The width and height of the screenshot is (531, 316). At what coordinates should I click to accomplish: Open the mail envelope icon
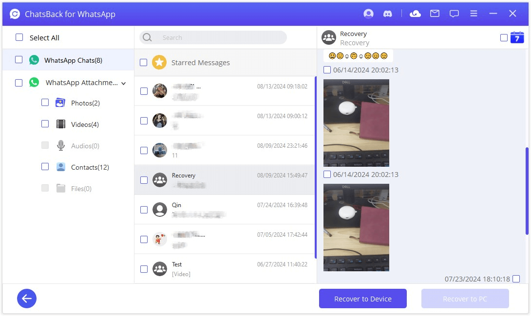[x=435, y=14]
